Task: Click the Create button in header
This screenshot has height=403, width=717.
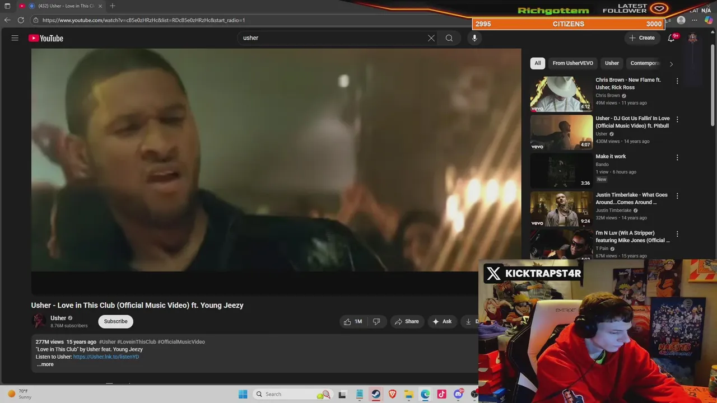Action: click(x=642, y=38)
